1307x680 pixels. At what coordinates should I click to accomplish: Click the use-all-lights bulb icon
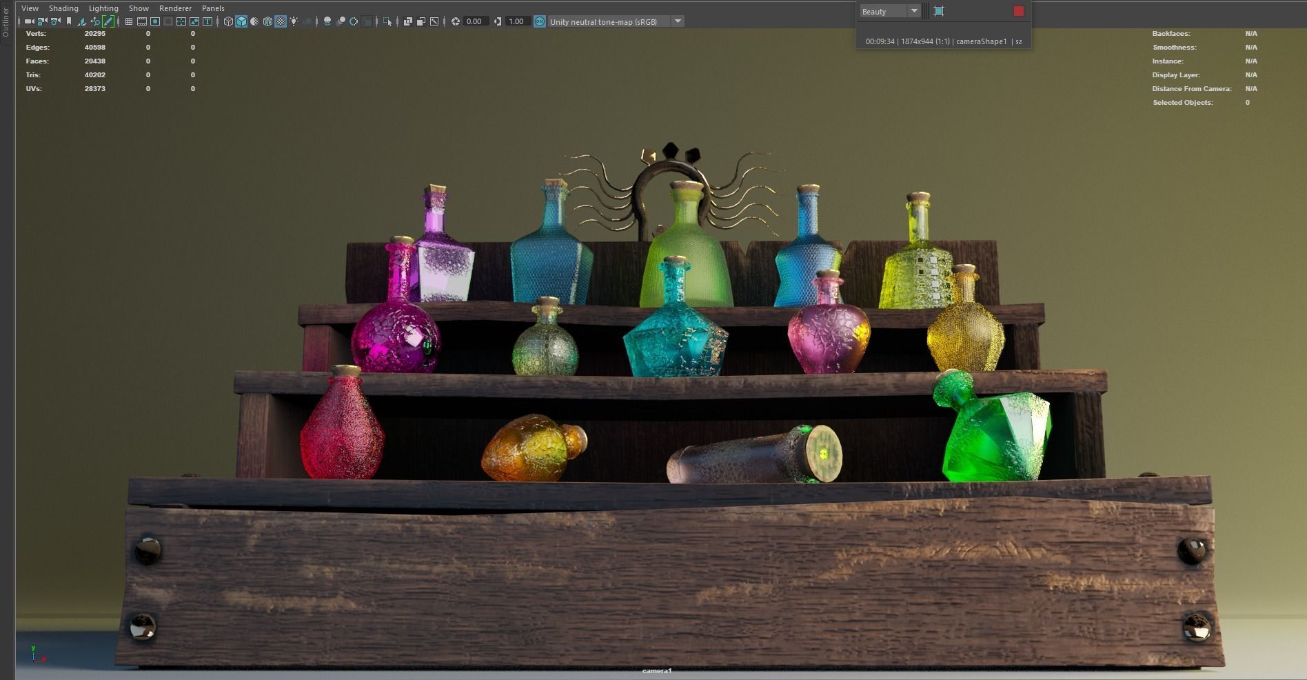294,21
